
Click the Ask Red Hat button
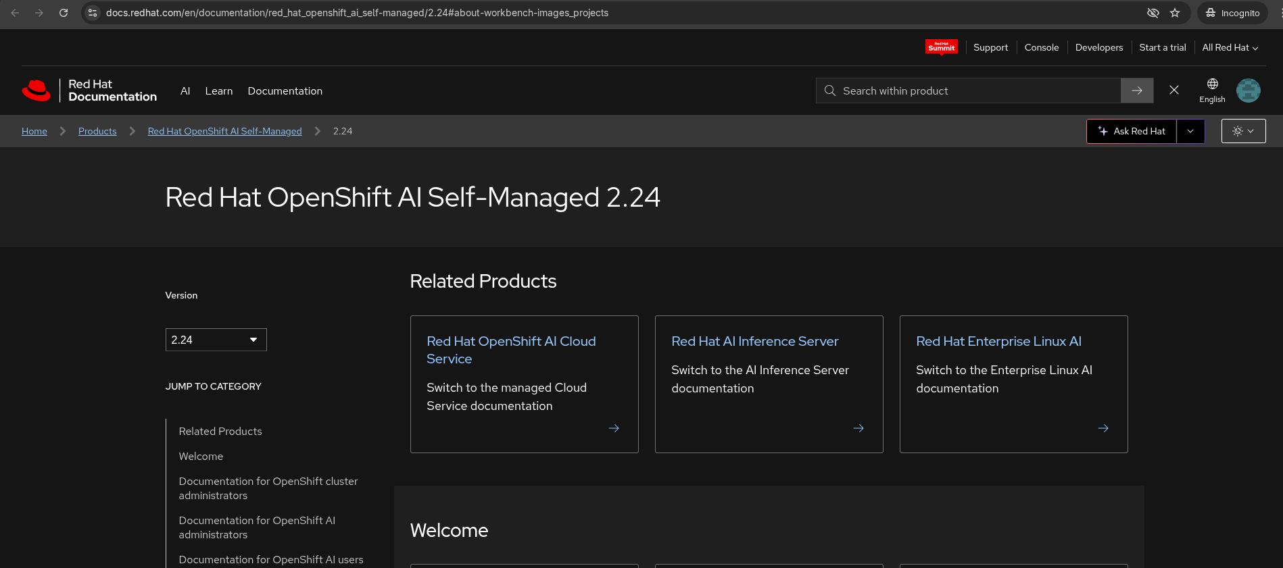pos(1132,131)
